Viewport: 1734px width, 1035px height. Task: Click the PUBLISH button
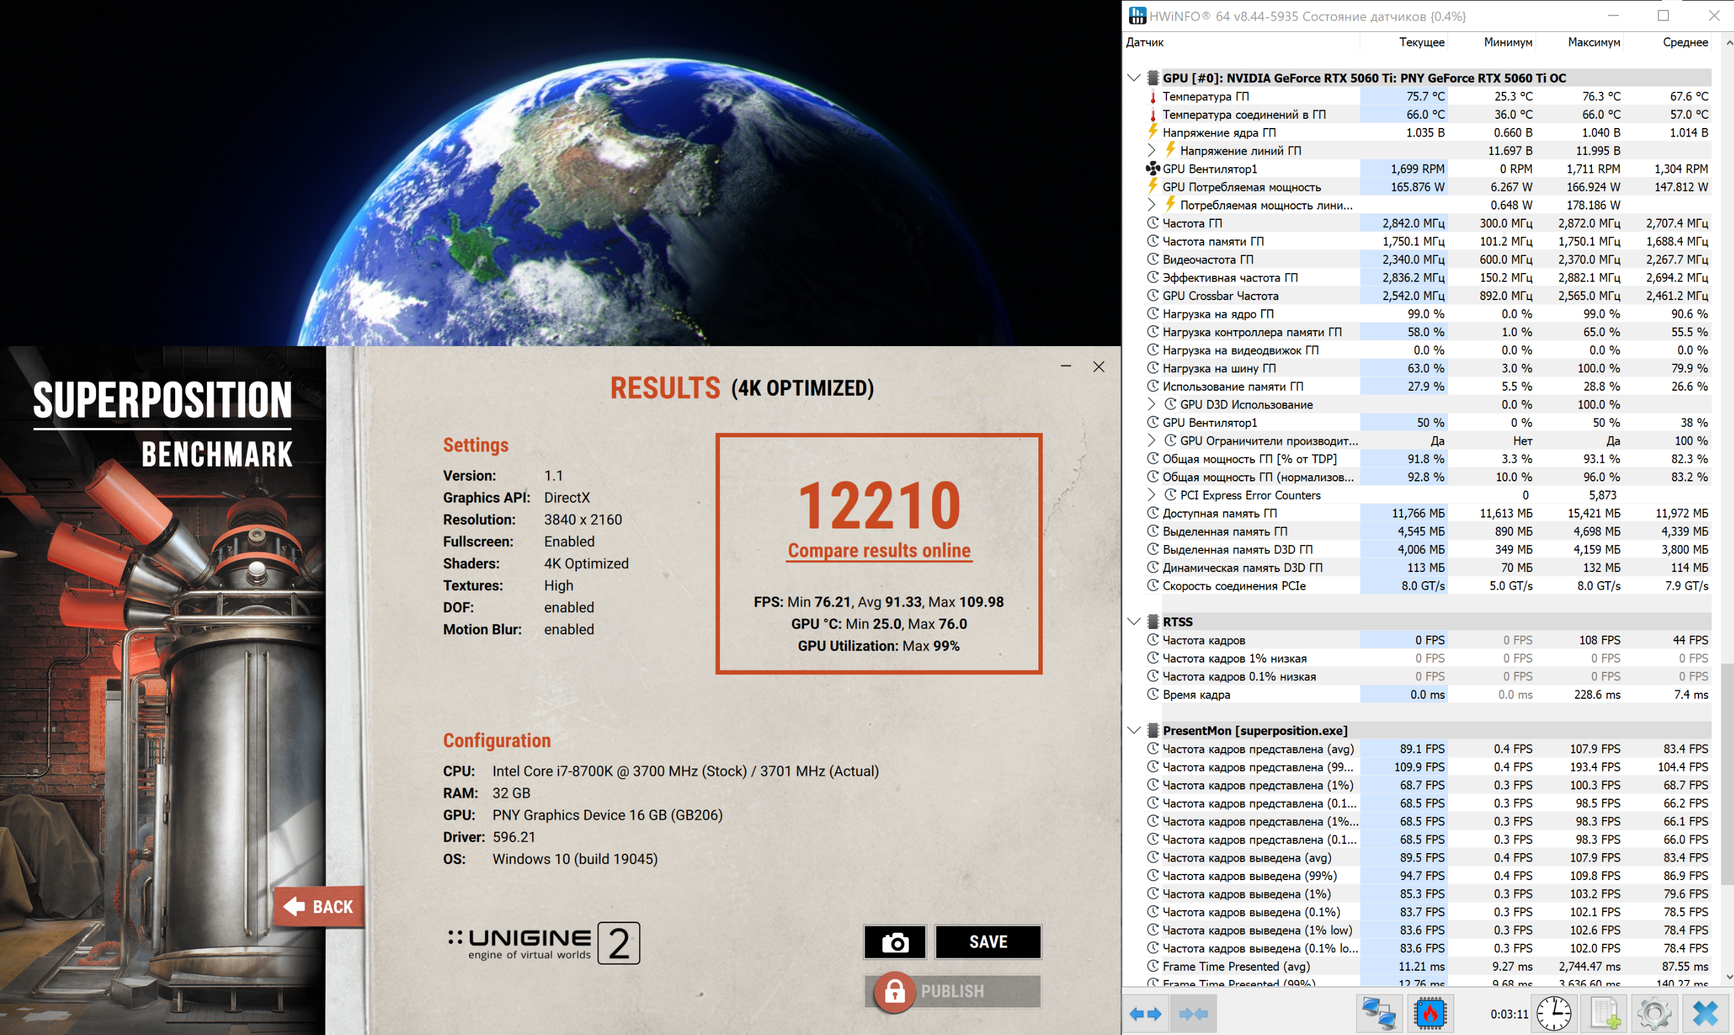(952, 991)
